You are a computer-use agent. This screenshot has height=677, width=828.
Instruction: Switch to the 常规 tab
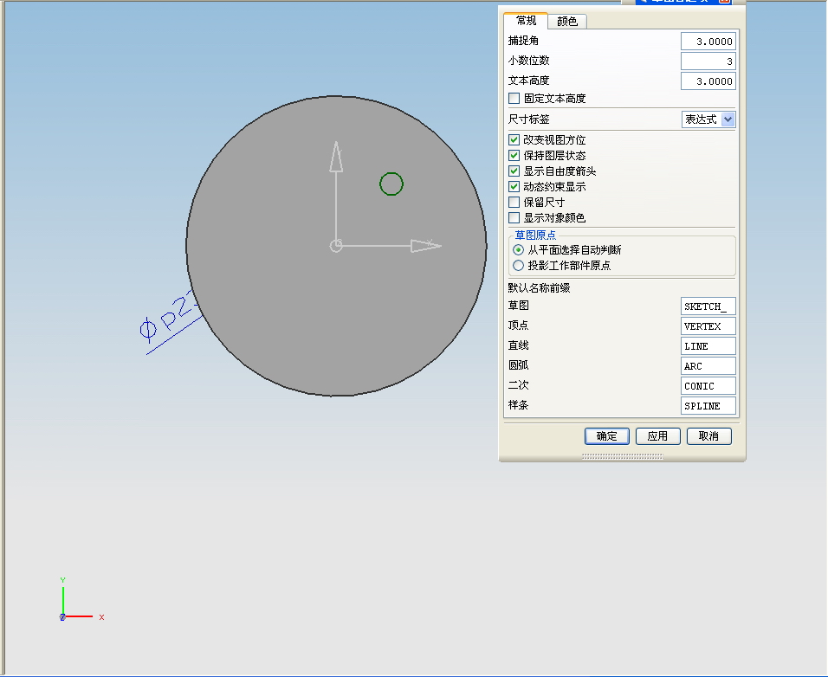click(526, 21)
